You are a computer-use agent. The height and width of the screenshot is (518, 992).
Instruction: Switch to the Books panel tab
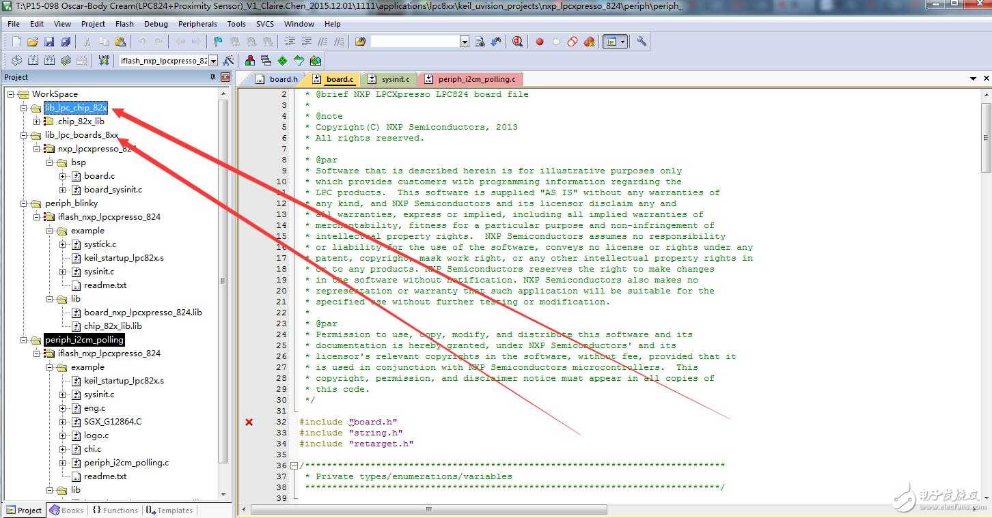[66, 510]
